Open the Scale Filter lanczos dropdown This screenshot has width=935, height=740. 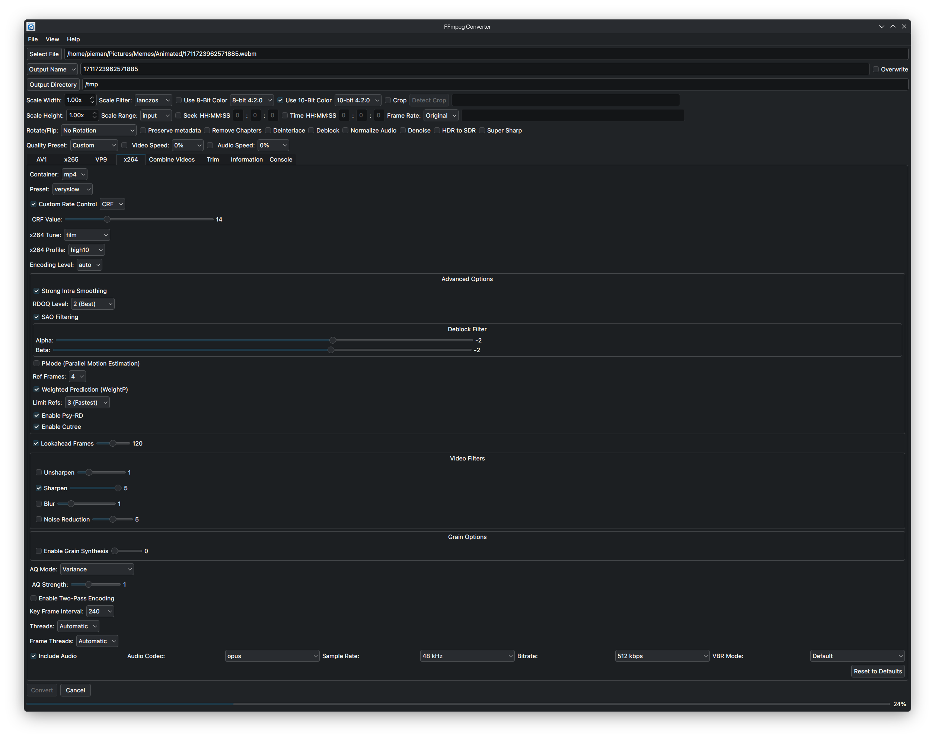click(x=153, y=100)
